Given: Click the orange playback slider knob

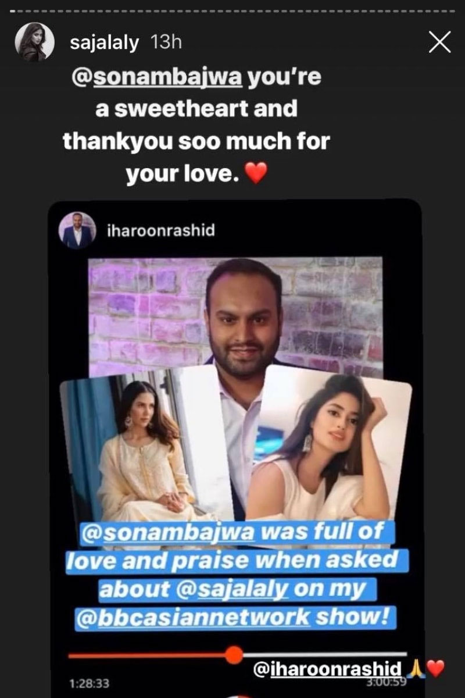Looking at the screenshot, I should [x=234, y=655].
